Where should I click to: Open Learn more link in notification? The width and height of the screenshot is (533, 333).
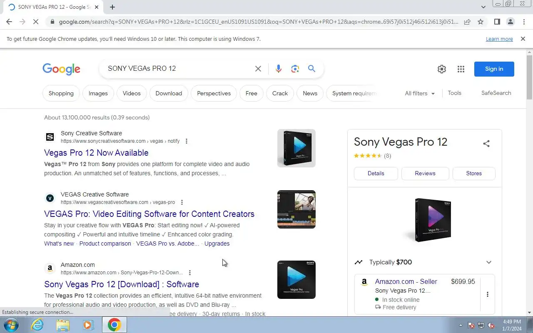(x=499, y=39)
